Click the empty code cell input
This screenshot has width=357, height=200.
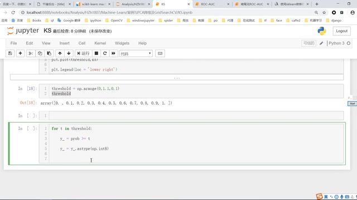[x=196, y=116]
